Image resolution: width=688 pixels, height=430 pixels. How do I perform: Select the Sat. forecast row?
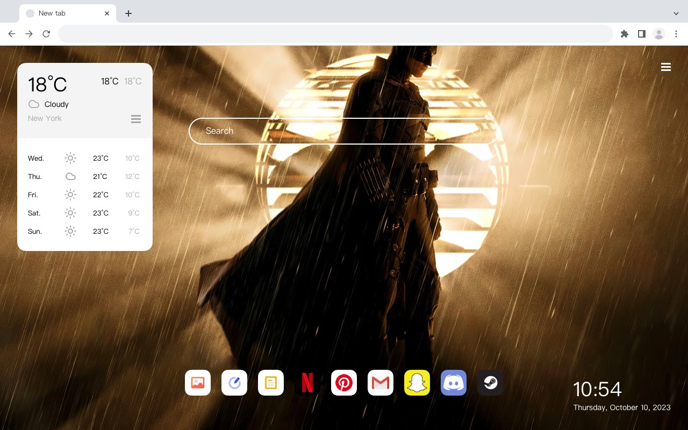point(85,213)
